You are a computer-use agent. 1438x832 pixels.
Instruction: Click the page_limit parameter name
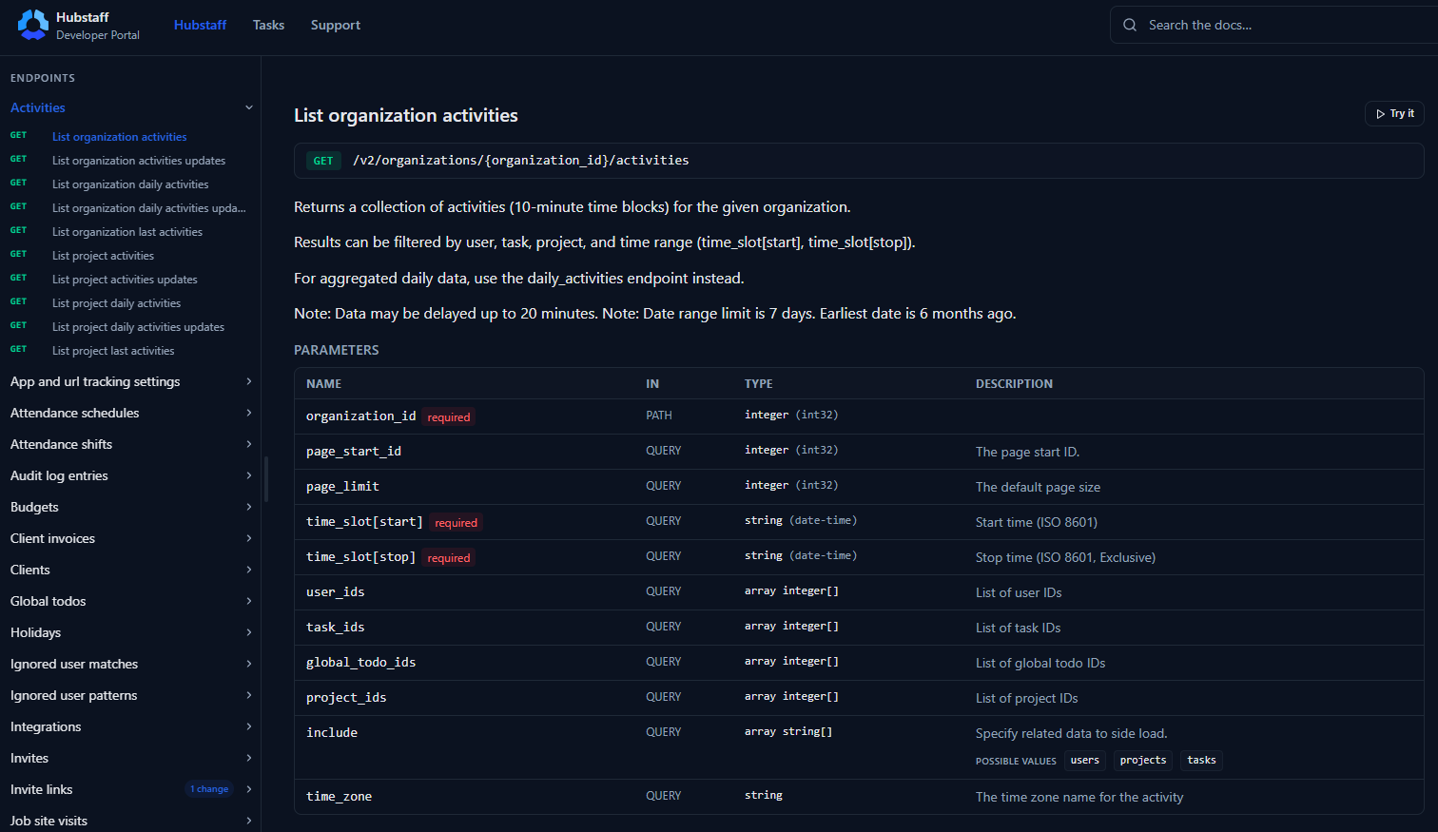pyautogui.click(x=342, y=487)
